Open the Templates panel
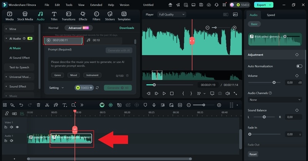This screenshot has width=308, height=161. 124,16
